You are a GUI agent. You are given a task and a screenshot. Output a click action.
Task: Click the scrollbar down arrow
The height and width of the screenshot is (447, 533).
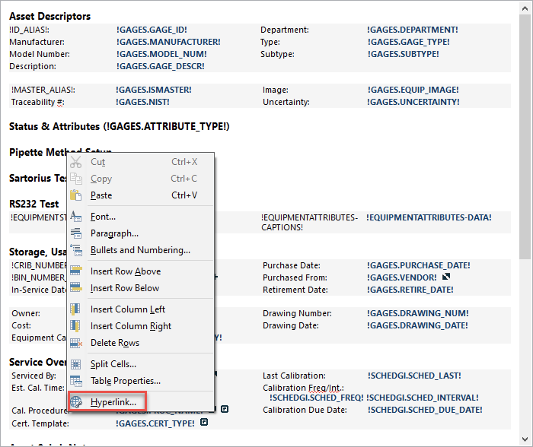[525, 440]
